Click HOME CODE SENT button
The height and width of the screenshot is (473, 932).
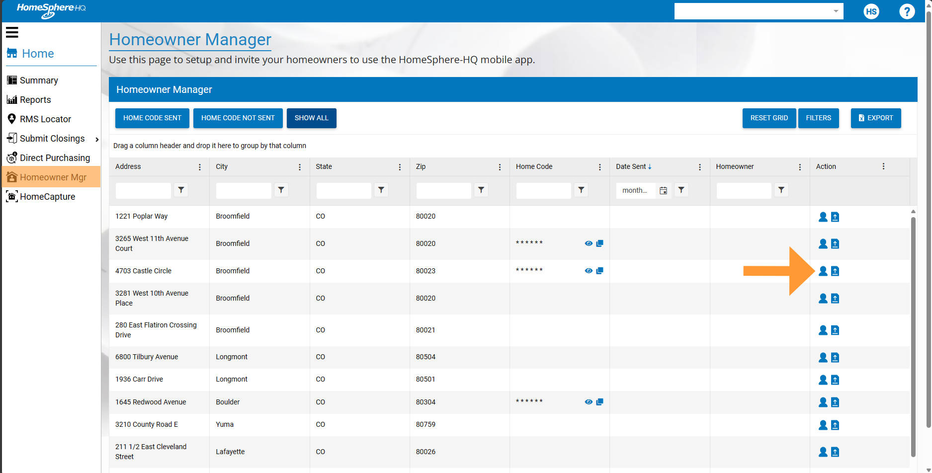152,118
